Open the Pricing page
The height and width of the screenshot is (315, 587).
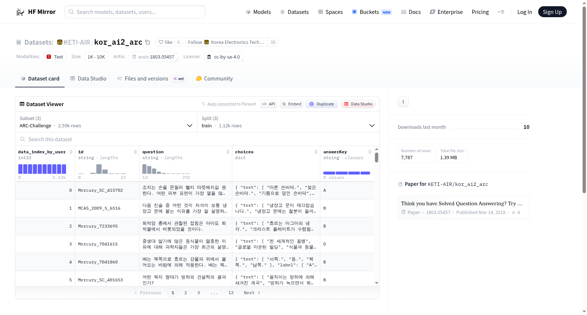(x=480, y=12)
